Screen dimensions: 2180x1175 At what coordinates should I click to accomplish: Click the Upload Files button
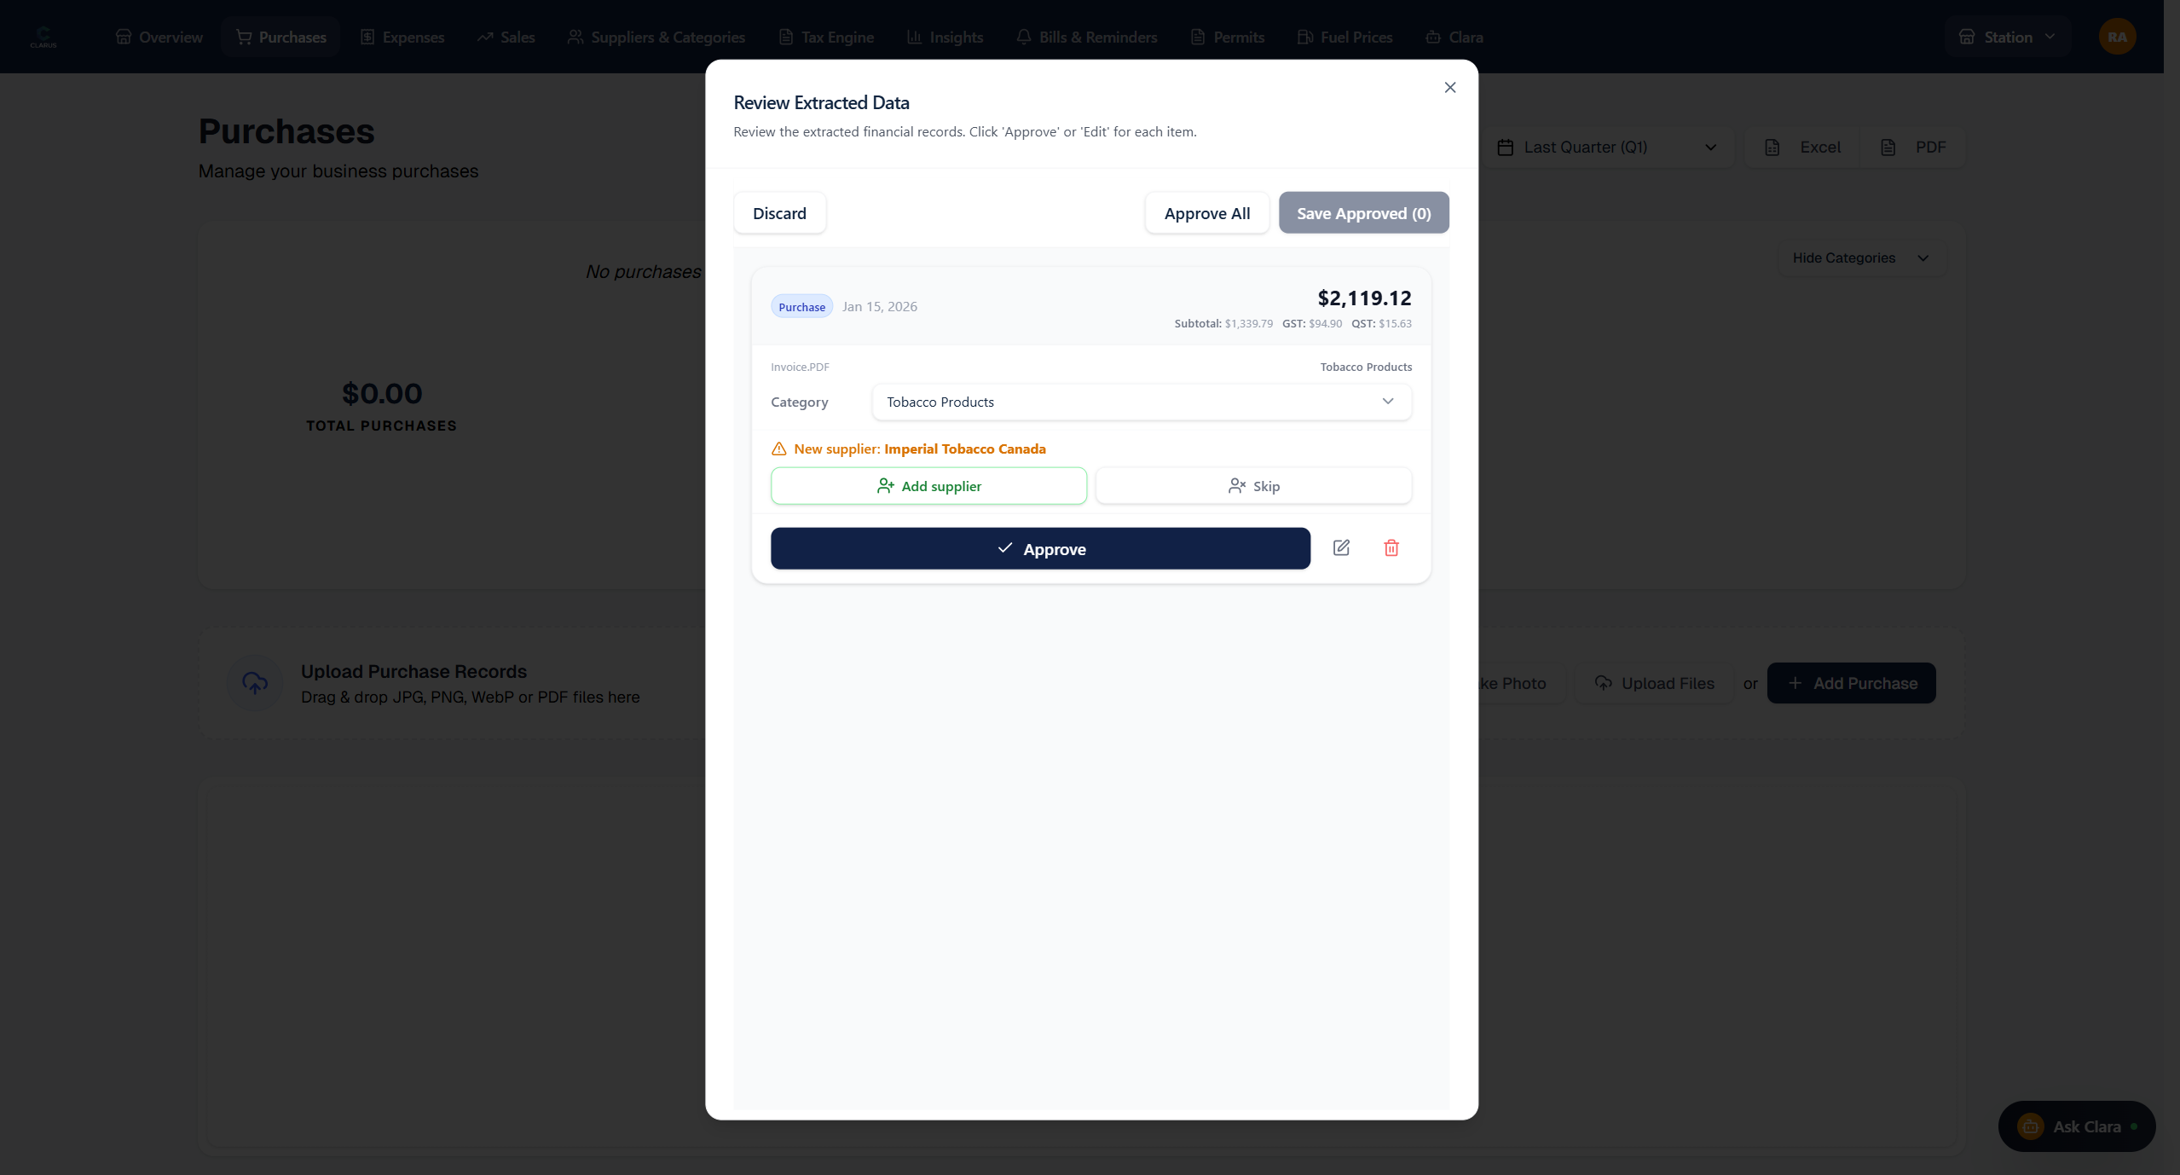tap(1654, 683)
